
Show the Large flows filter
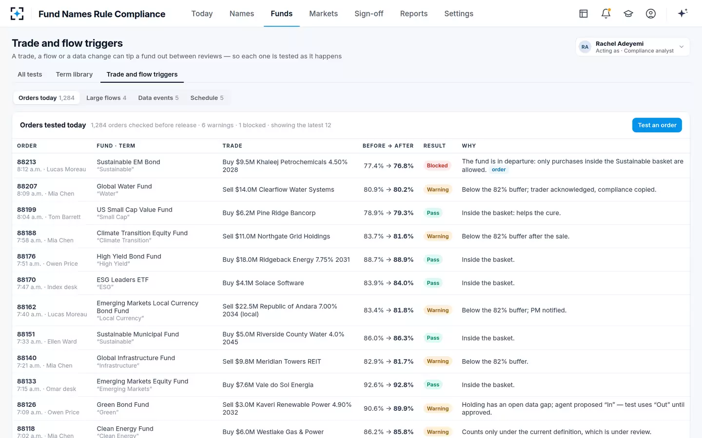106,98
